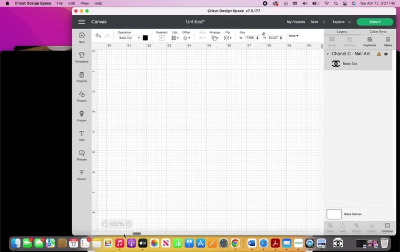Click the height size input field
The height and width of the screenshot is (252, 400).
coord(273,38)
